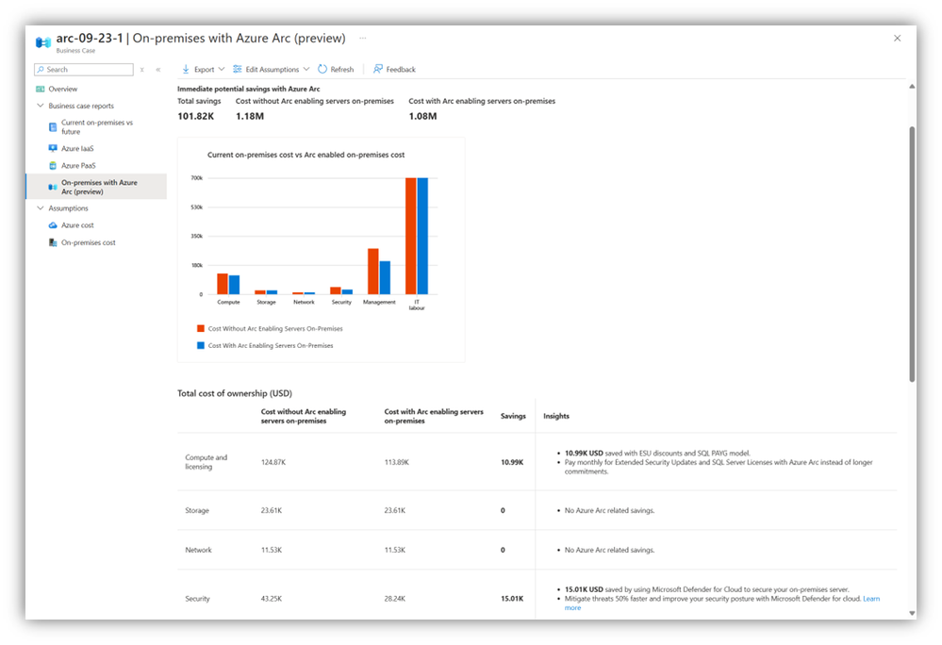The image size is (942, 645).
Task: Click the Security row label in table
Action: 198,599
